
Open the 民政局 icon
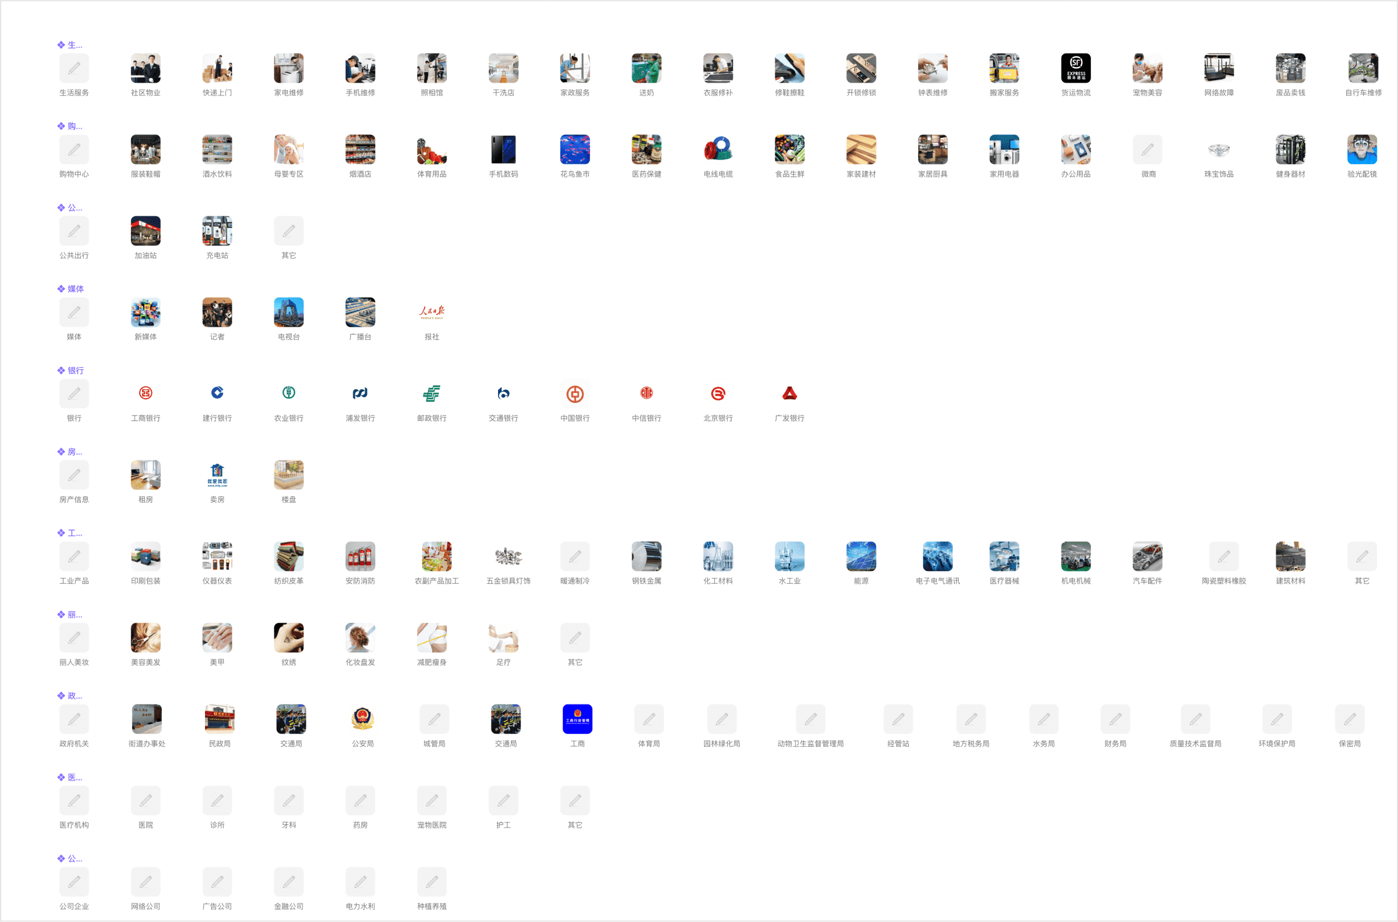[x=220, y=719]
